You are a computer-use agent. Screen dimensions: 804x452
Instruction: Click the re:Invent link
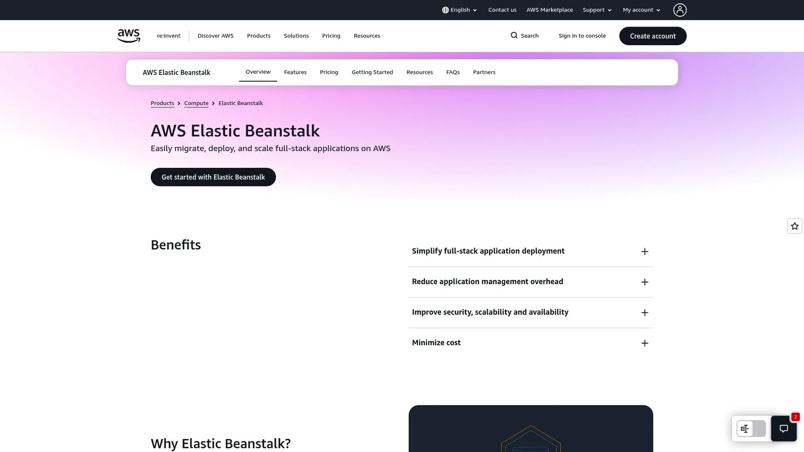point(168,36)
